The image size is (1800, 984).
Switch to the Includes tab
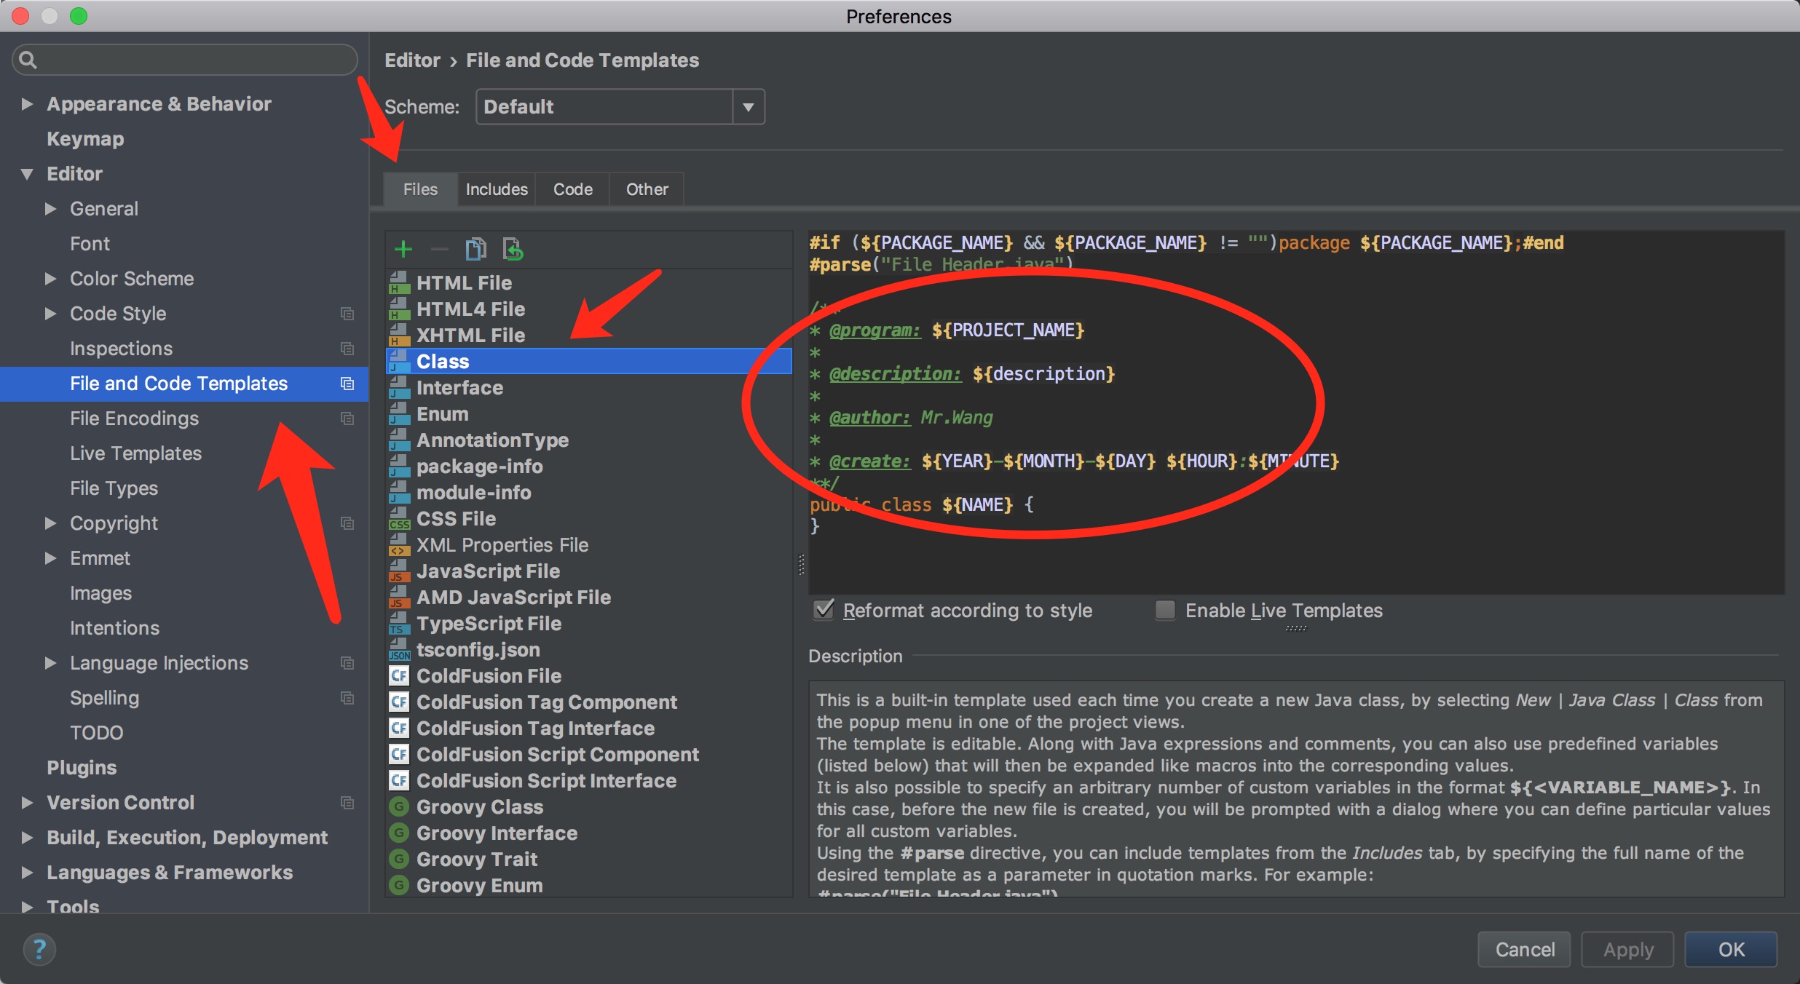pyautogui.click(x=494, y=188)
